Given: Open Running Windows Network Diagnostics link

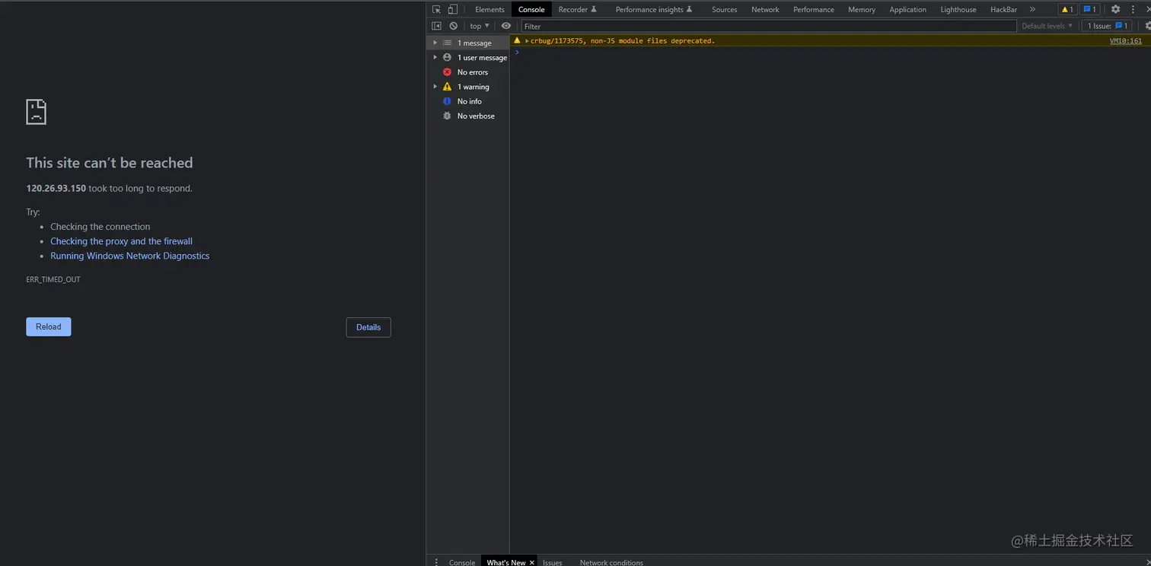Looking at the screenshot, I should tap(130, 256).
